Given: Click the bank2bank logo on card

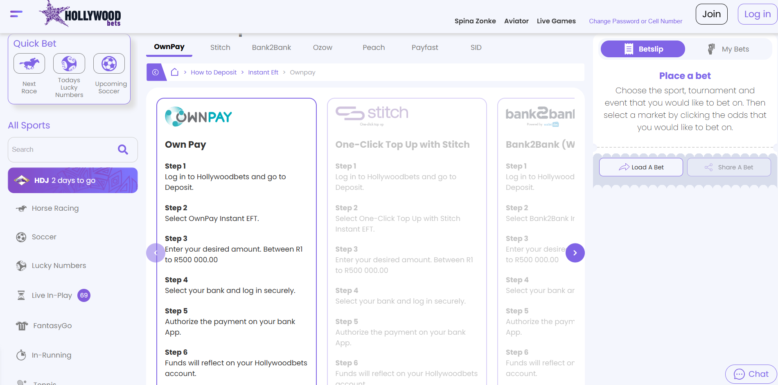Looking at the screenshot, I should (540, 116).
